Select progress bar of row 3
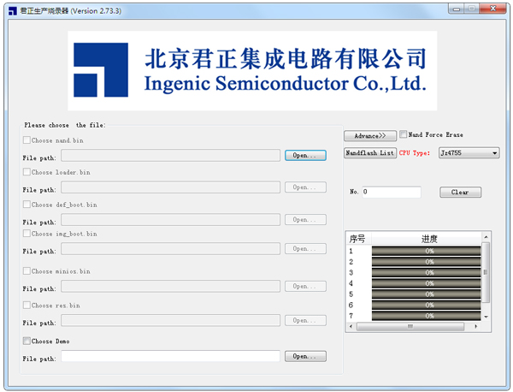Image resolution: width=513 pixels, height=392 pixels. point(427,273)
